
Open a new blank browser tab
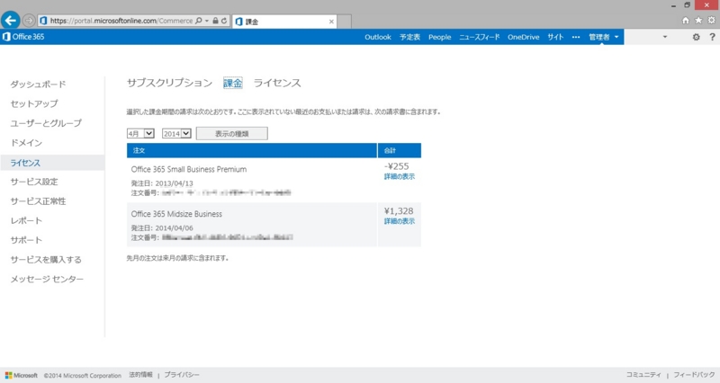pos(345,21)
